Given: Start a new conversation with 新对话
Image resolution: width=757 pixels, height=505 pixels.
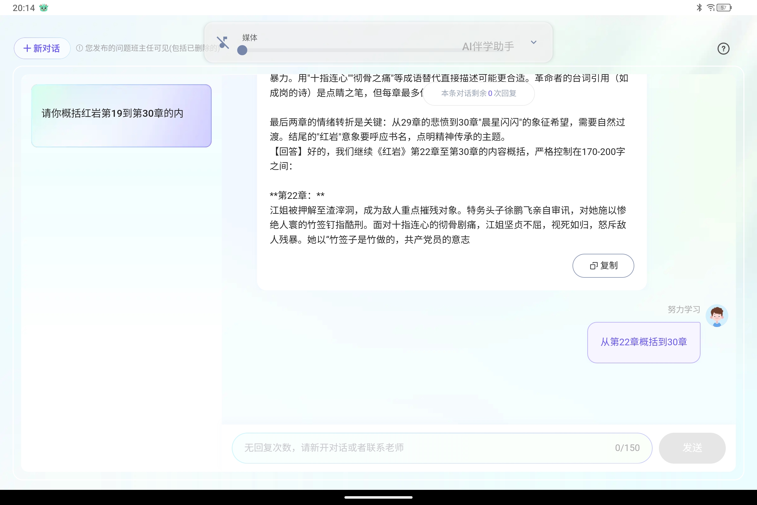Looking at the screenshot, I should (x=42, y=48).
